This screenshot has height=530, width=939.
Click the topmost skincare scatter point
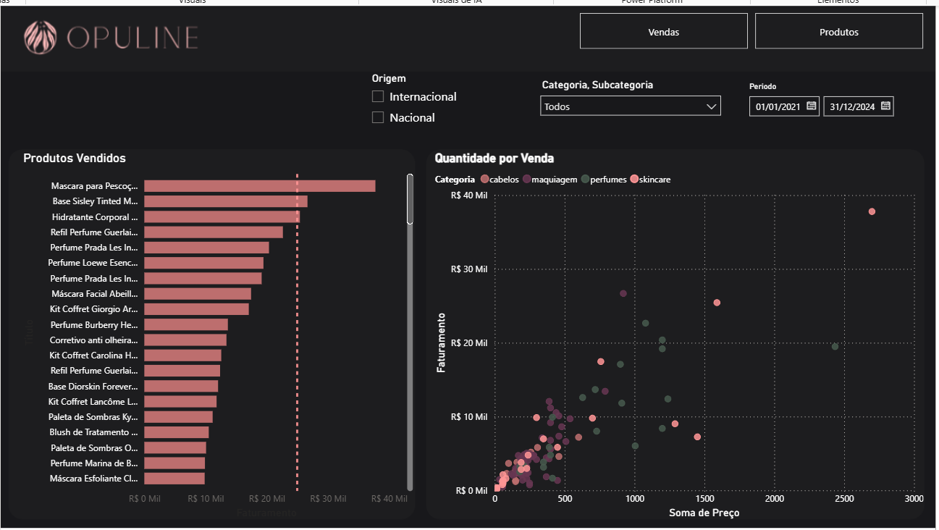(x=872, y=211)
